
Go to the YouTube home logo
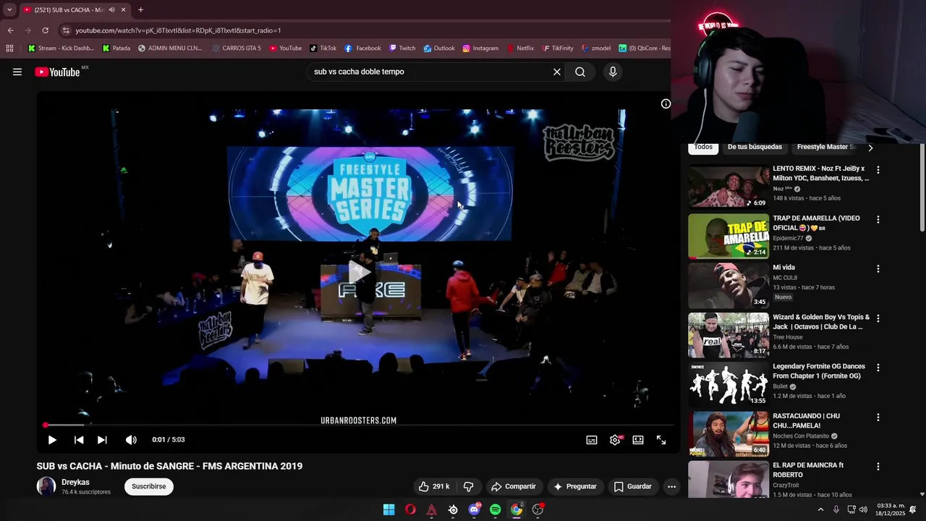tap(57, 72)
